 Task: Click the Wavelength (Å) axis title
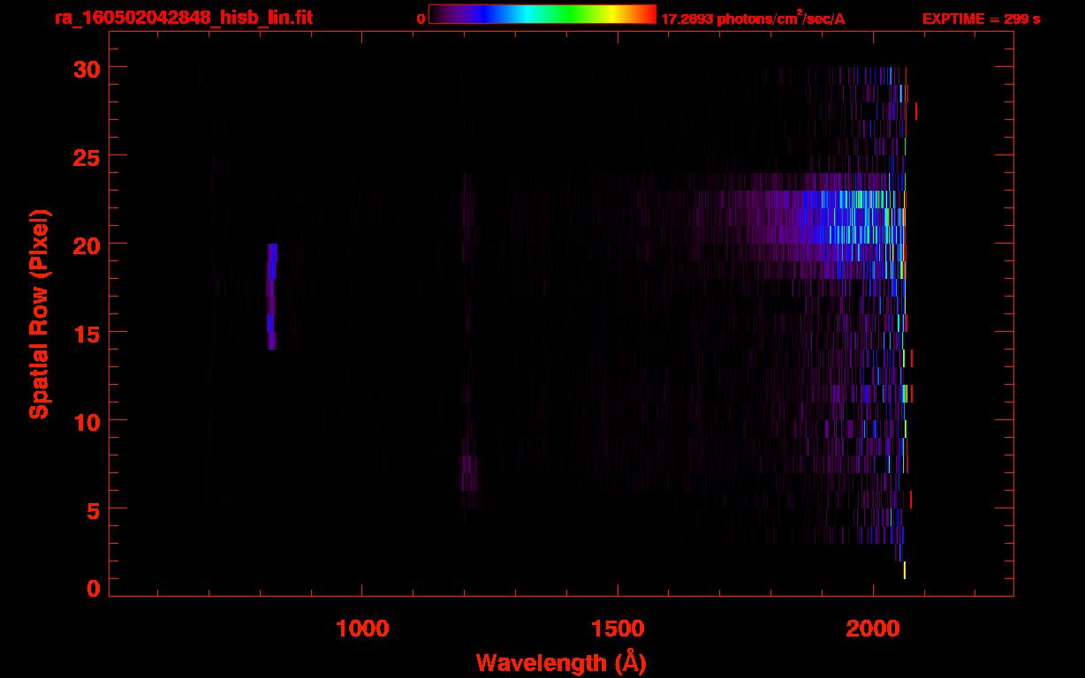[x=561, y=662]
